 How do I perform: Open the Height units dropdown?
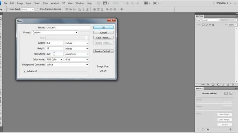click(77, 49)
